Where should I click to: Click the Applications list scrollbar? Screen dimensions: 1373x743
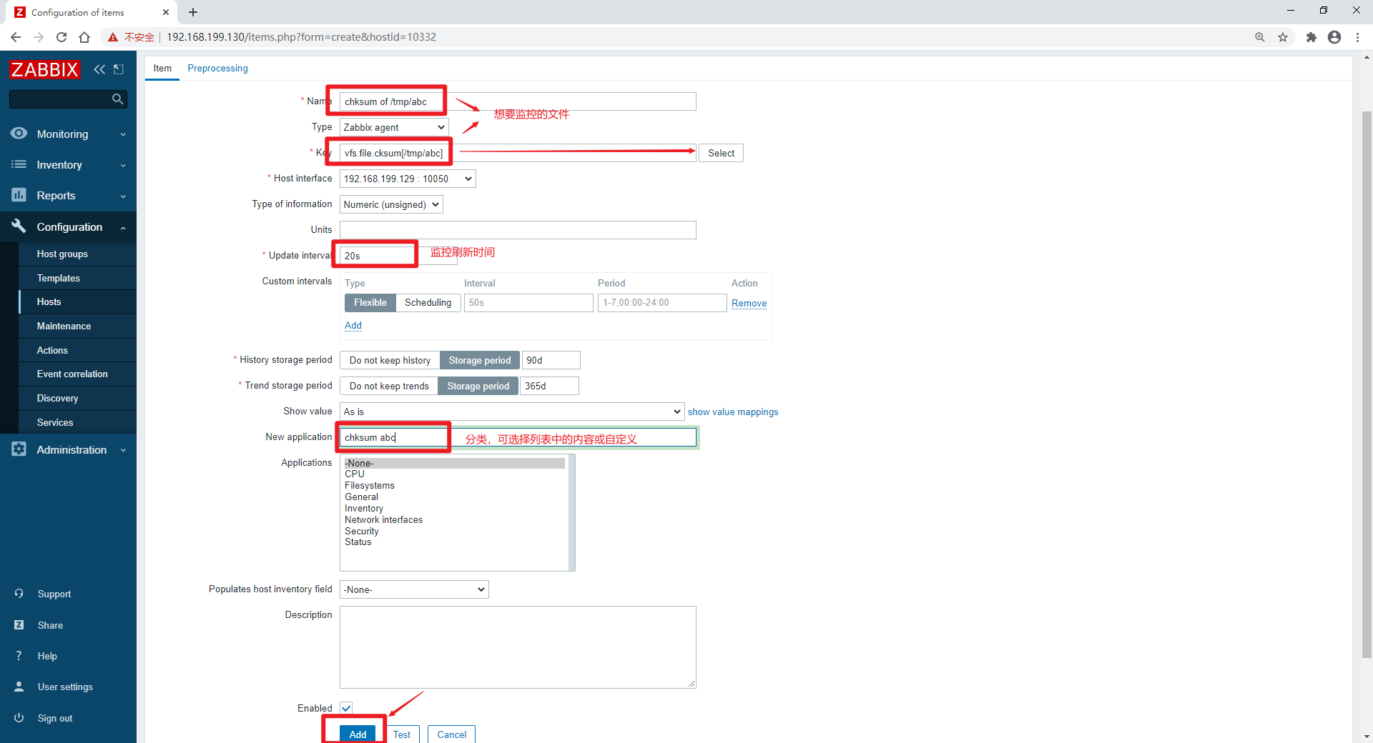click(x=571, y=512)
